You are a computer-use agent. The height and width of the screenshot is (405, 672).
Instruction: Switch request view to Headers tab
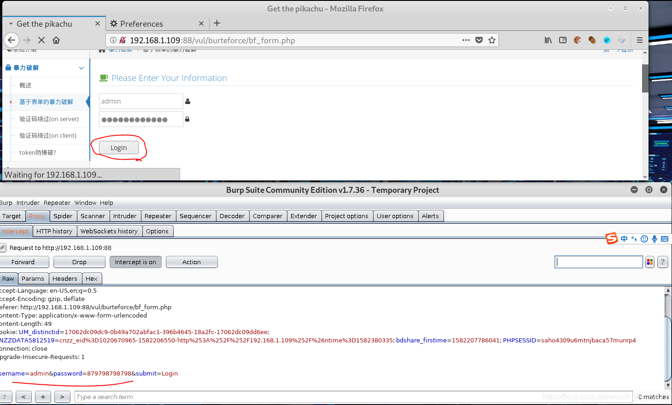point(65,278)
